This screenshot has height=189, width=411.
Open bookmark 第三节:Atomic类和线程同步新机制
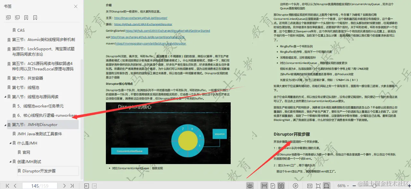[x=44, y=40]
